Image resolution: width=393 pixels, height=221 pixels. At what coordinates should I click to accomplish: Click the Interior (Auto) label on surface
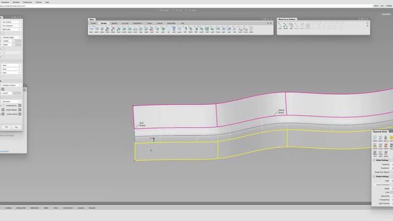281,111
